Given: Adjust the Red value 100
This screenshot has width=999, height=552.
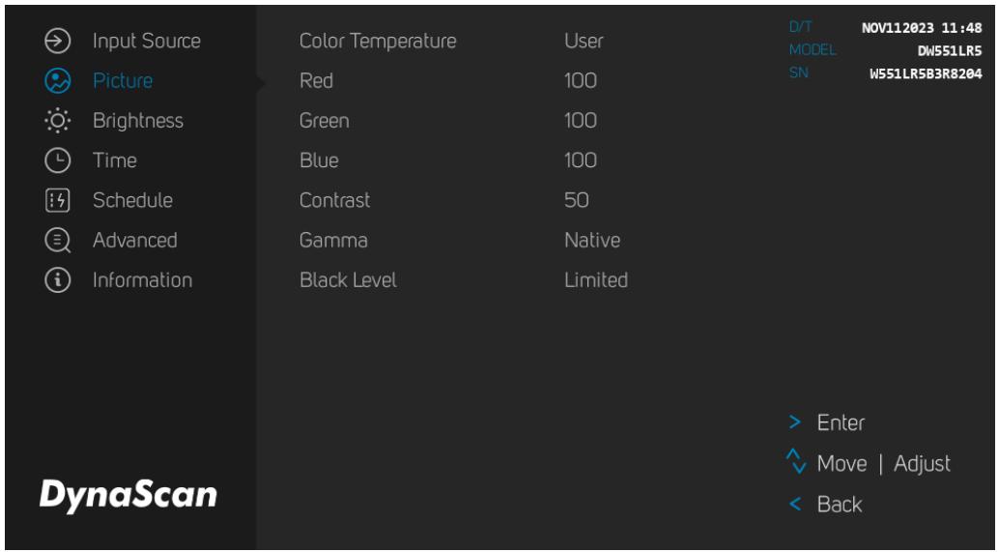Looking at the screenshot, I should coord(581,81).
